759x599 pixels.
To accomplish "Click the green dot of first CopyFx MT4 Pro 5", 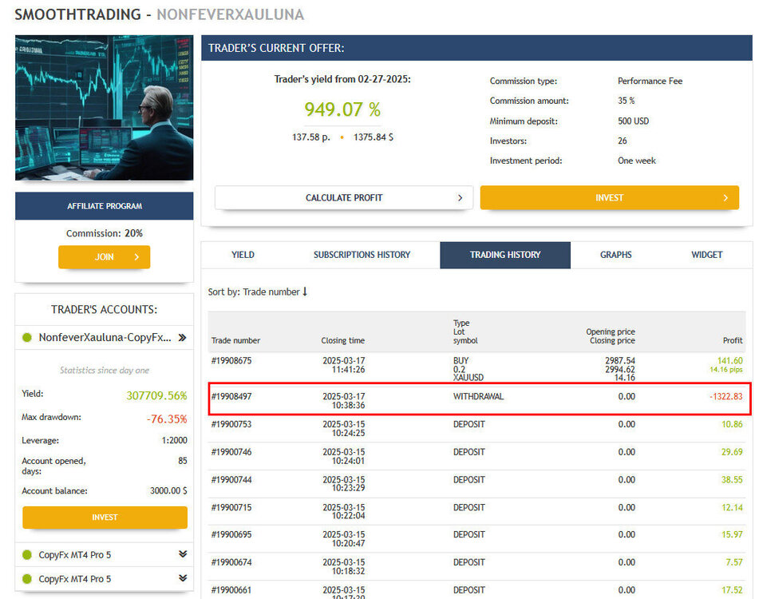I will point(27,554).
